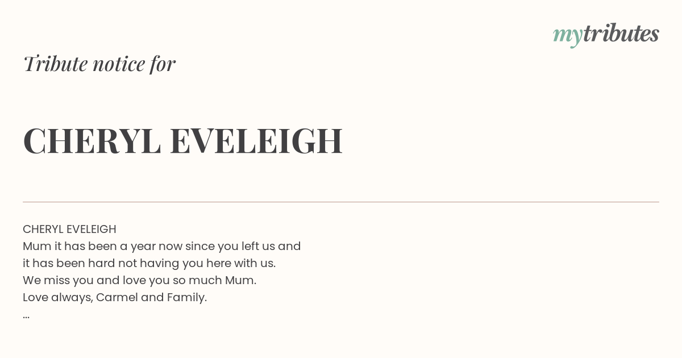
Task: Click the horizontal divider line
Action: click(x=341, y=202)
